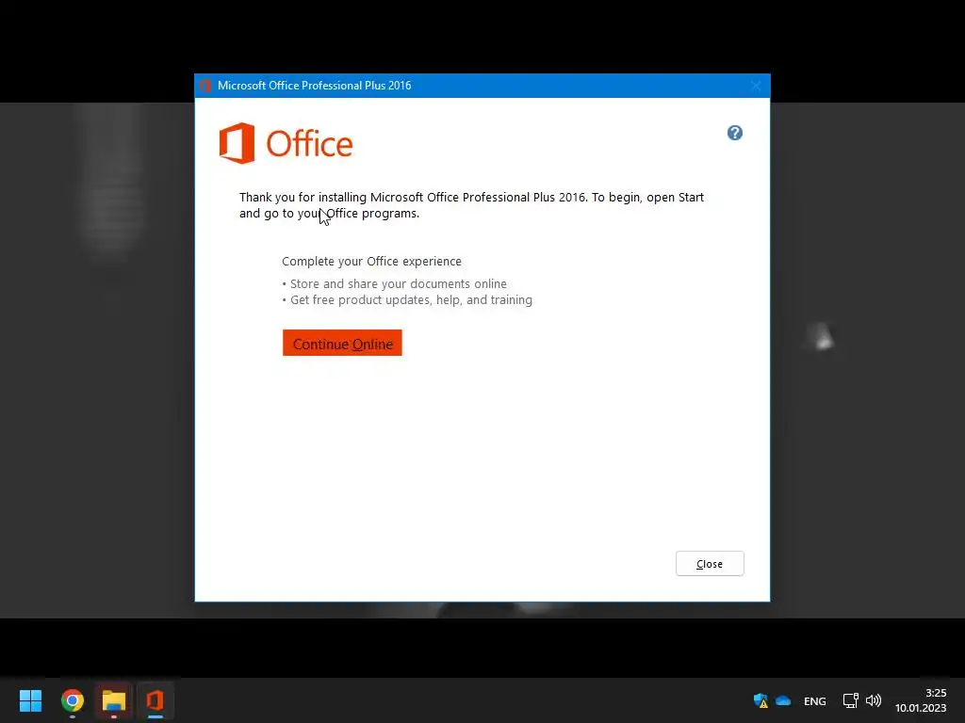Open File Explorer from the taskbar

pos(114,700)
